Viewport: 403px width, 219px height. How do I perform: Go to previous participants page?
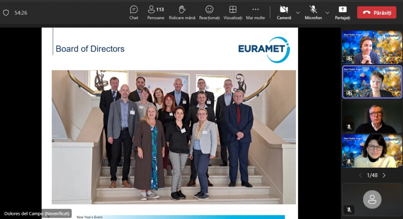[x=360, y=175]
